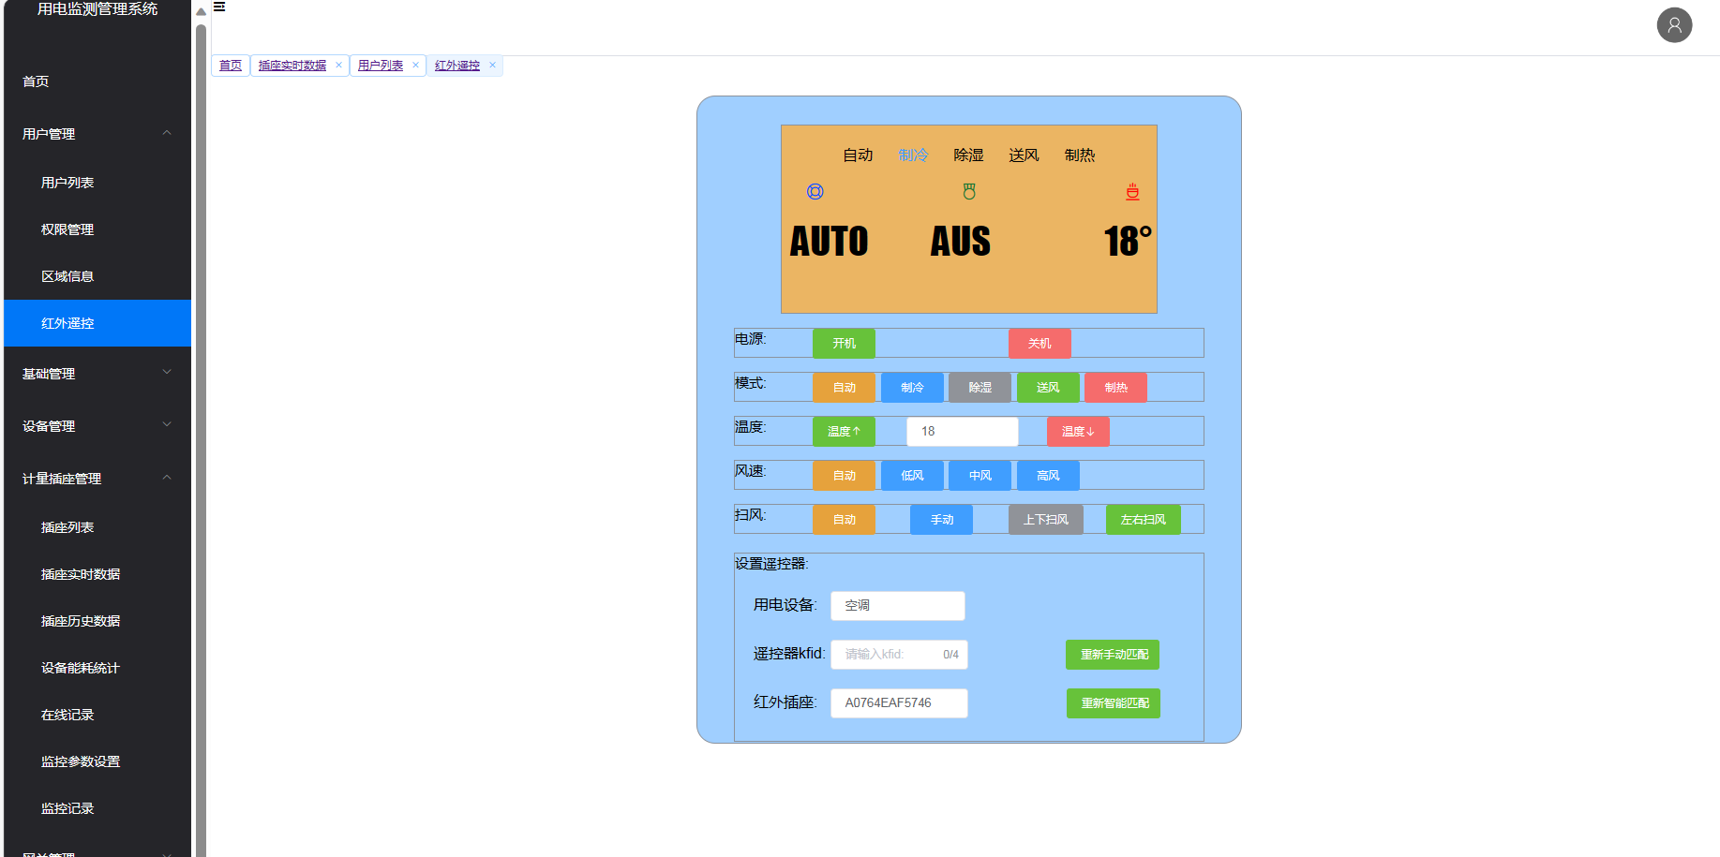Open 监控记录 in the sidebar
Image resolution: width=1720 pixels, height=857 pixels.
[97, 808]
